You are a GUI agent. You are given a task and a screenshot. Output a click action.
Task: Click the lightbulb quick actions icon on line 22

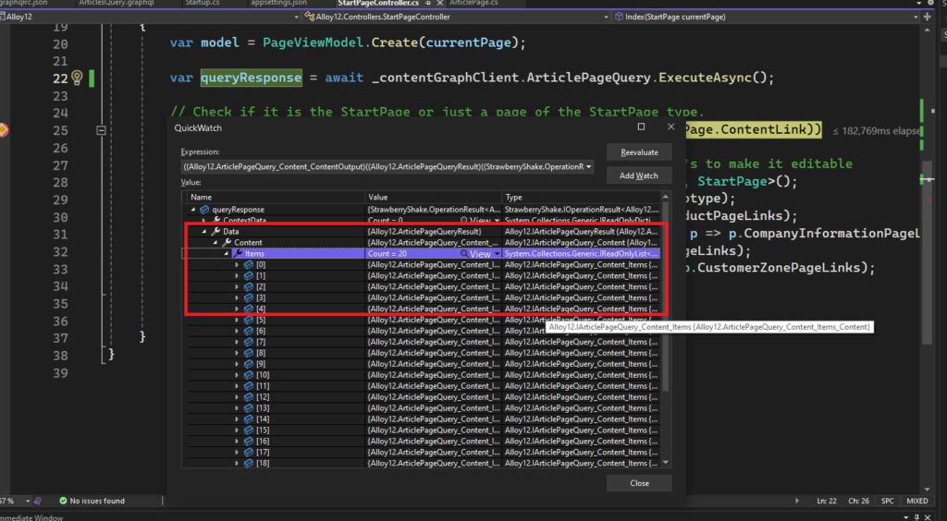(x=77, y=78)
